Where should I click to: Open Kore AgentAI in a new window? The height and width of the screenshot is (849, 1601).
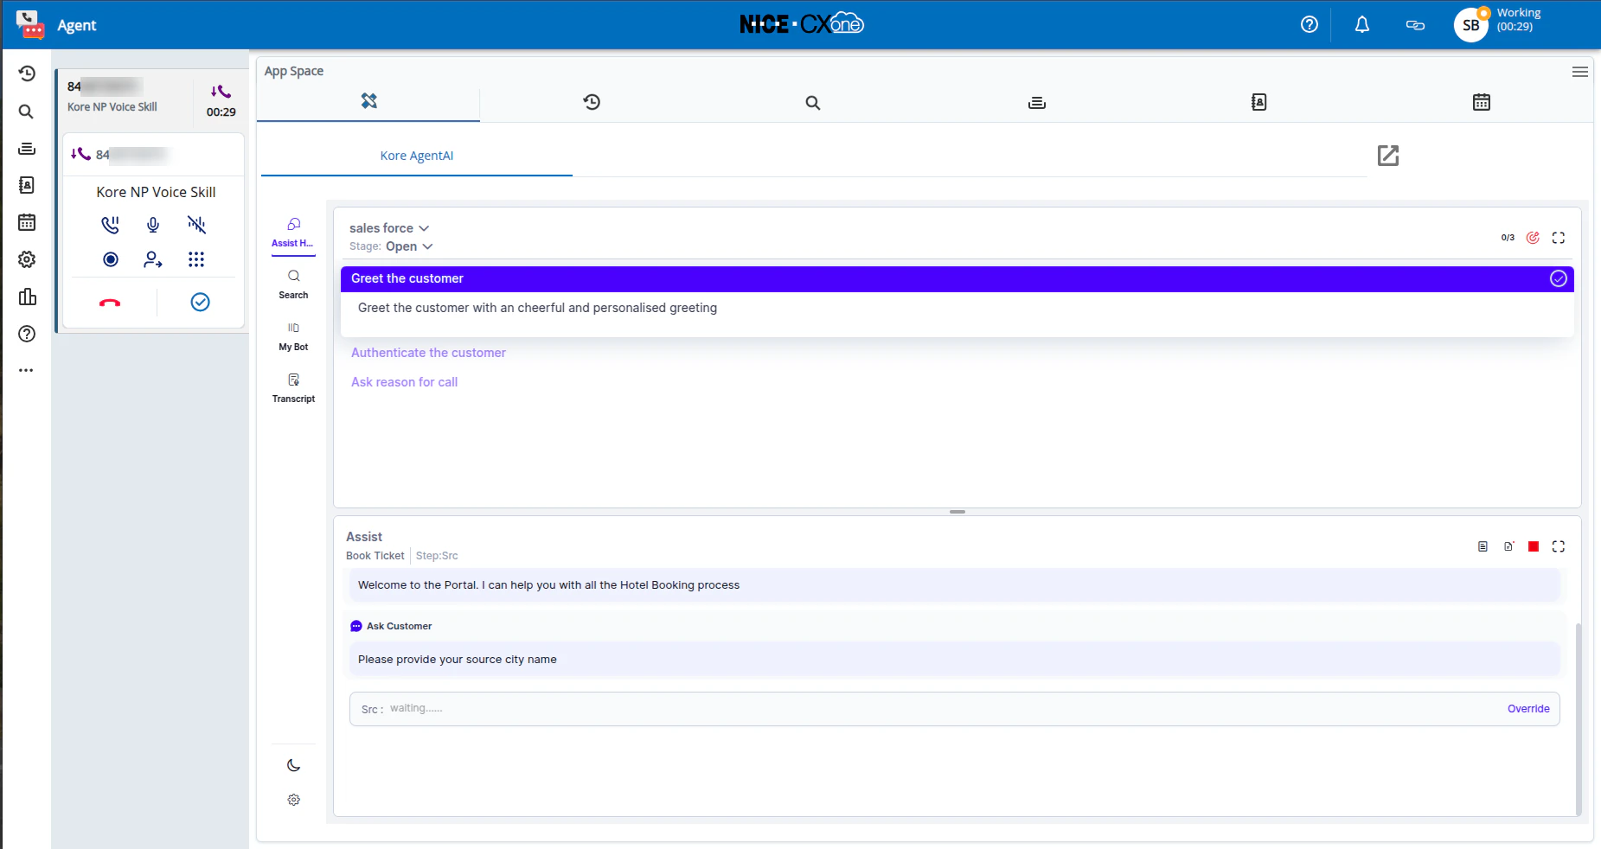tap(1387, 156)
